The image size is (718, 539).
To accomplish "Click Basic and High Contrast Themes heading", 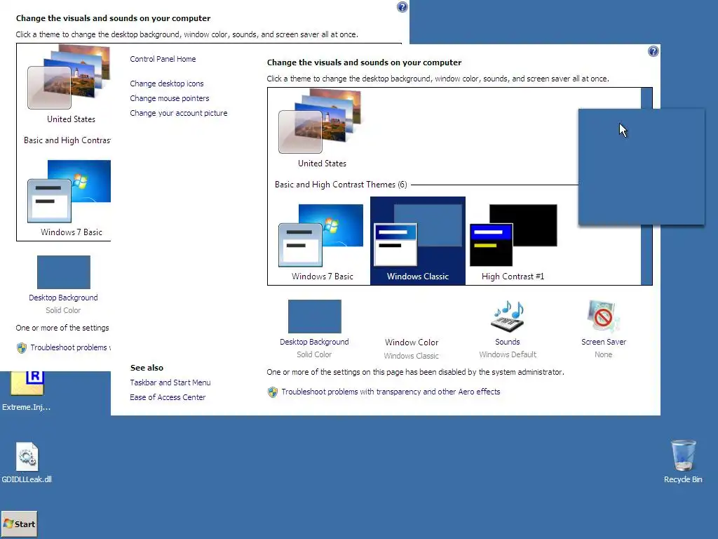I will (x=341, y=185).
